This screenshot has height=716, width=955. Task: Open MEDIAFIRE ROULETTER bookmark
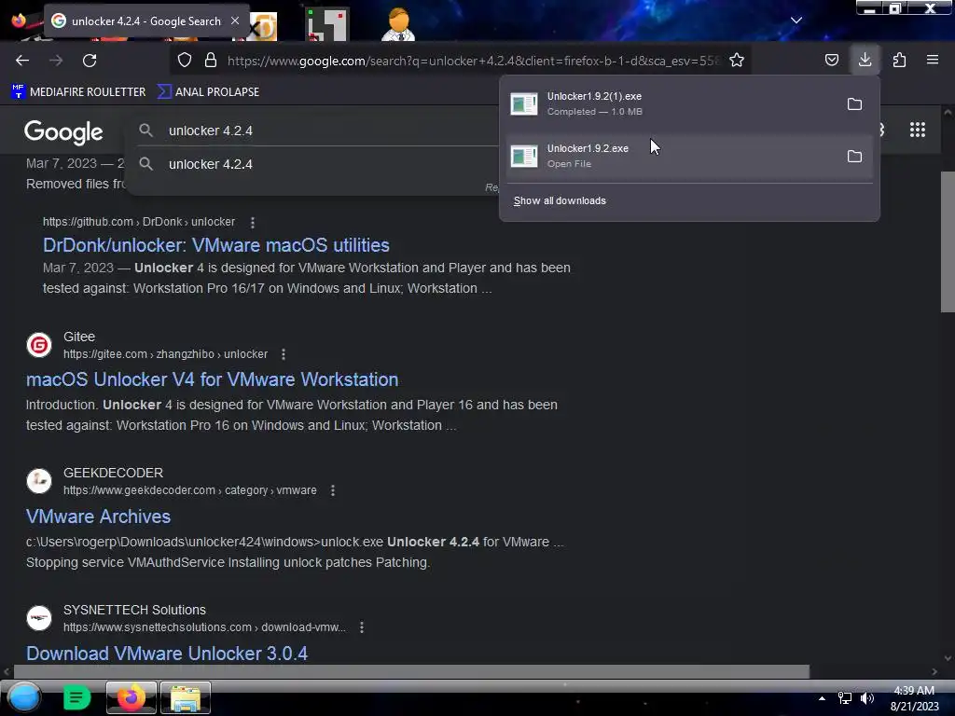pos(78,92)
